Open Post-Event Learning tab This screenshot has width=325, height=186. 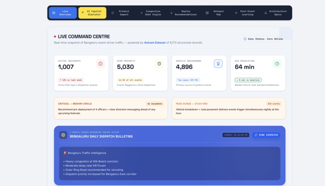pos(245,13)
